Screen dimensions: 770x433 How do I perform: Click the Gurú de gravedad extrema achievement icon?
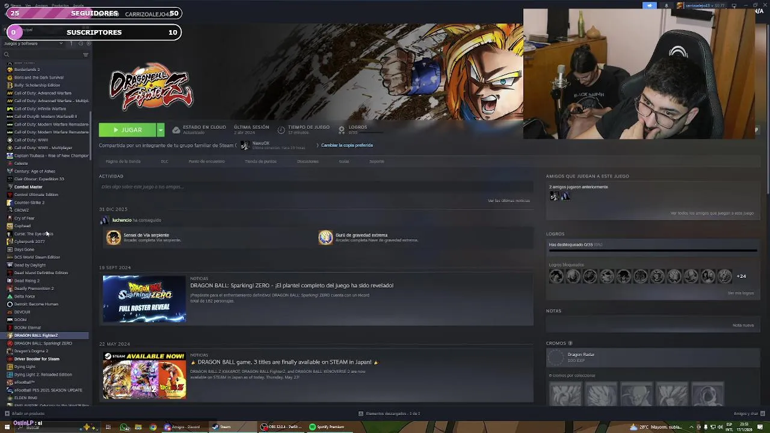pos(325,238)
